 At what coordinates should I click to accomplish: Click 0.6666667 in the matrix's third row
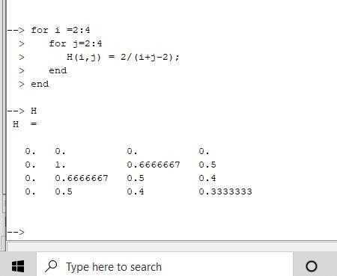tap(82, 178)
